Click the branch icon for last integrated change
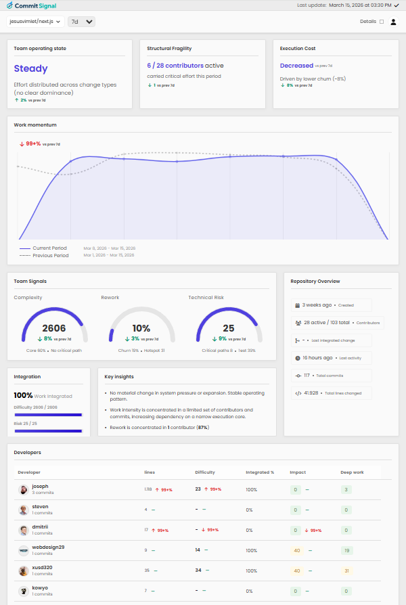This screenshot has width=406, height=605. [297, 340]
